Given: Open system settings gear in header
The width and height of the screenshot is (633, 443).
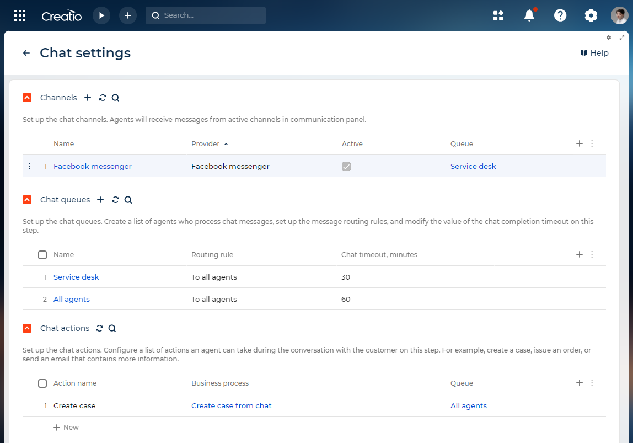Looking at the screenshot, I should 591,15.
